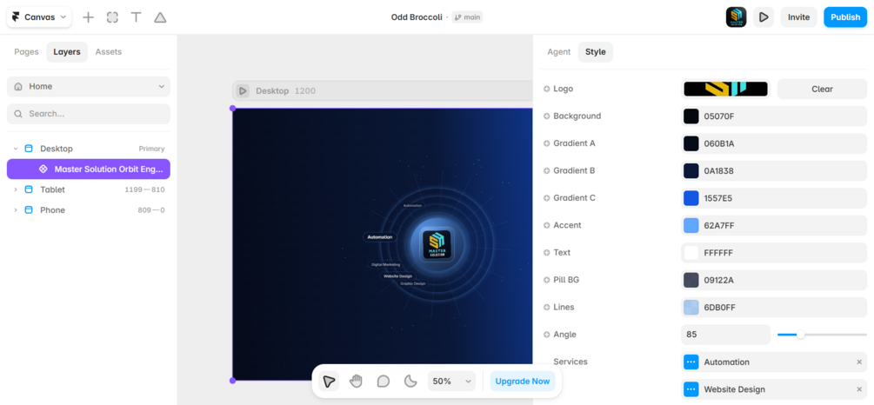874x405 pixels.
Task: Select the Desktop breakpoint layer
Action: (x=89, y=149)
